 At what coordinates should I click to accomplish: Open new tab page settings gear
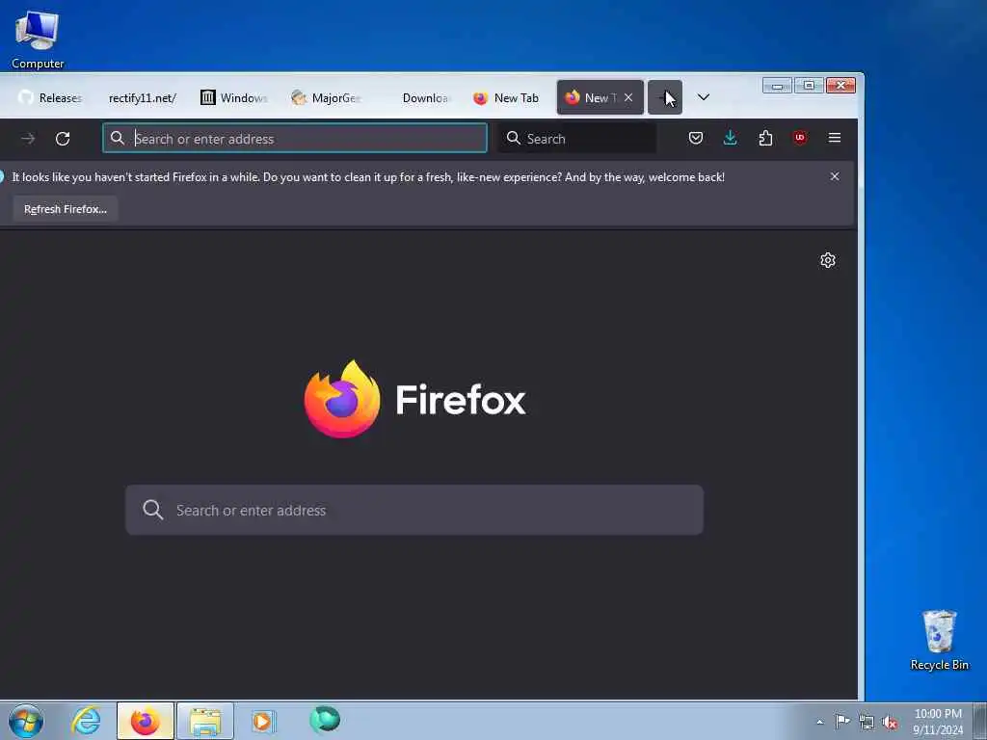[828, 260]
